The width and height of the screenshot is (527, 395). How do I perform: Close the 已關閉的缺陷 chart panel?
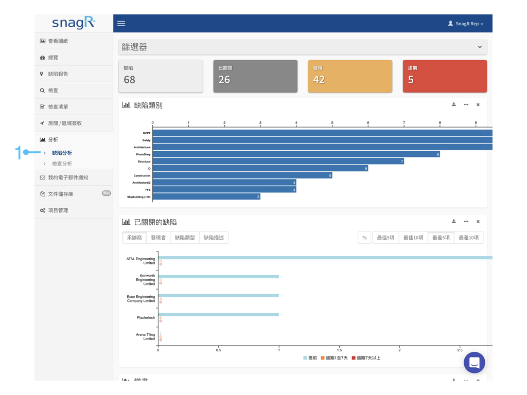pyautogui.click(x=478, y=222)
